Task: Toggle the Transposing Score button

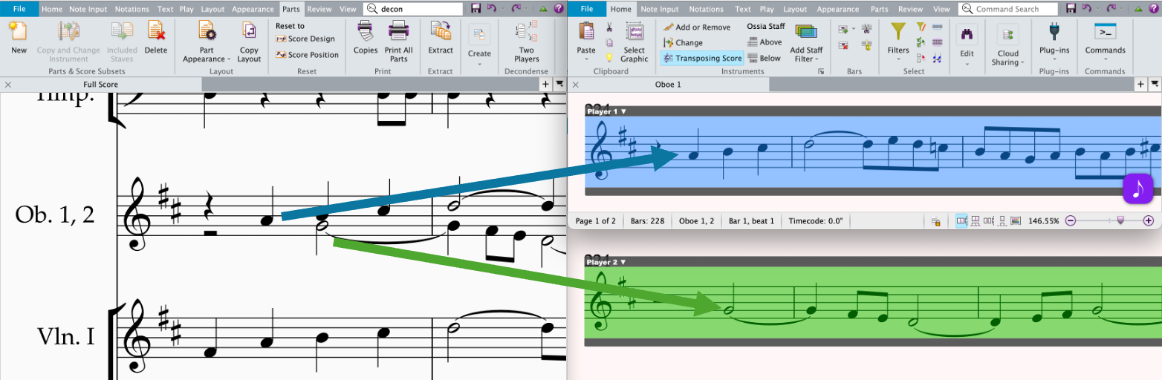Action: (x=702, y=58)
